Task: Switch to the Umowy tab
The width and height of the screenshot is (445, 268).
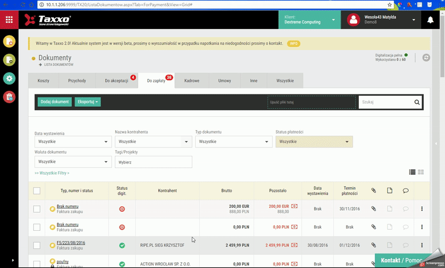Action: click(225, 81)
